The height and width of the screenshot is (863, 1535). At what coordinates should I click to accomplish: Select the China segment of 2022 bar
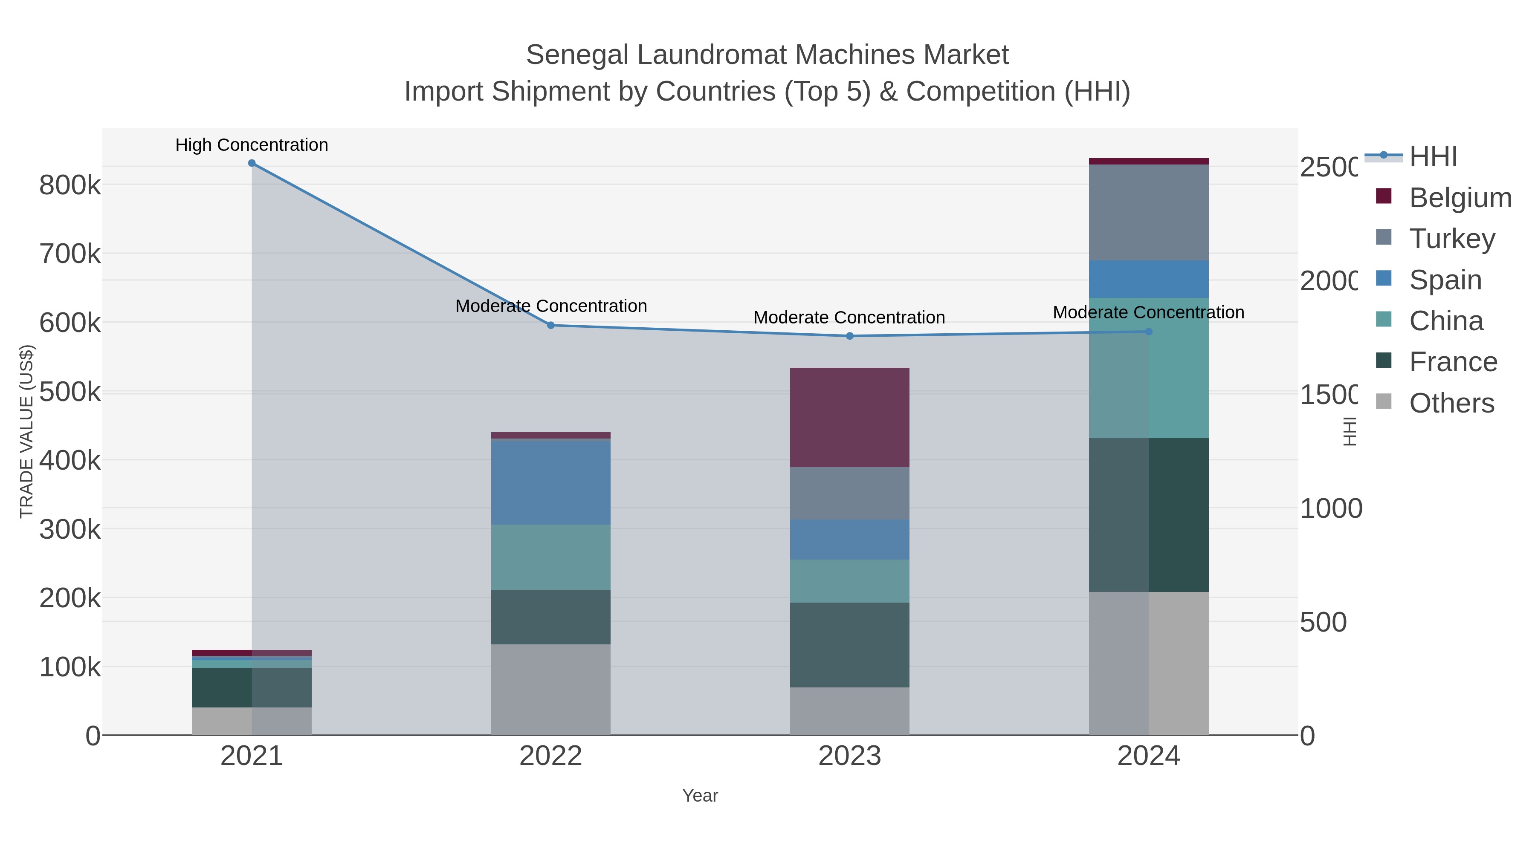coord(550,557)
